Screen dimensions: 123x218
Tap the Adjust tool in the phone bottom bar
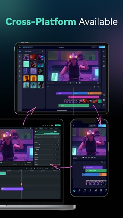click(x=79, y=191)
